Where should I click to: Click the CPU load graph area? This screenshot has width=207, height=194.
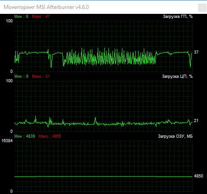click(103, 106)
